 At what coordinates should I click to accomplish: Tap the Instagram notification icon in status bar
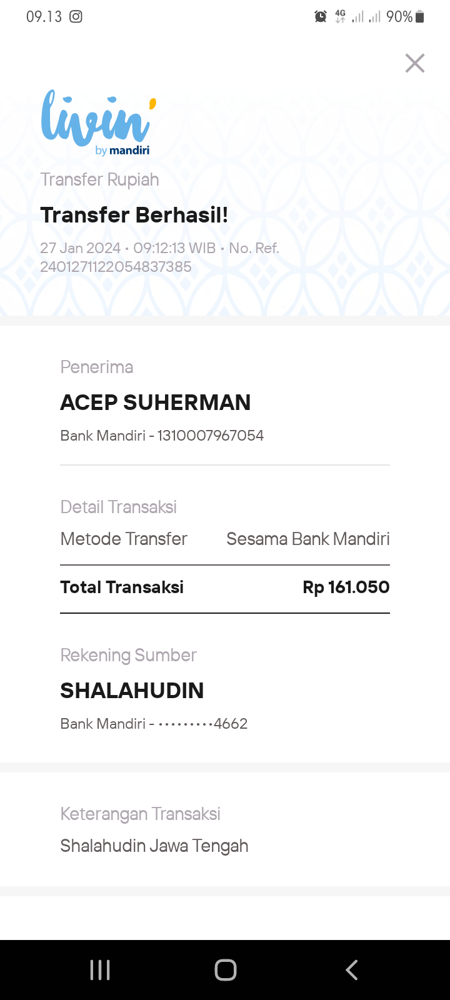[76, 17]
